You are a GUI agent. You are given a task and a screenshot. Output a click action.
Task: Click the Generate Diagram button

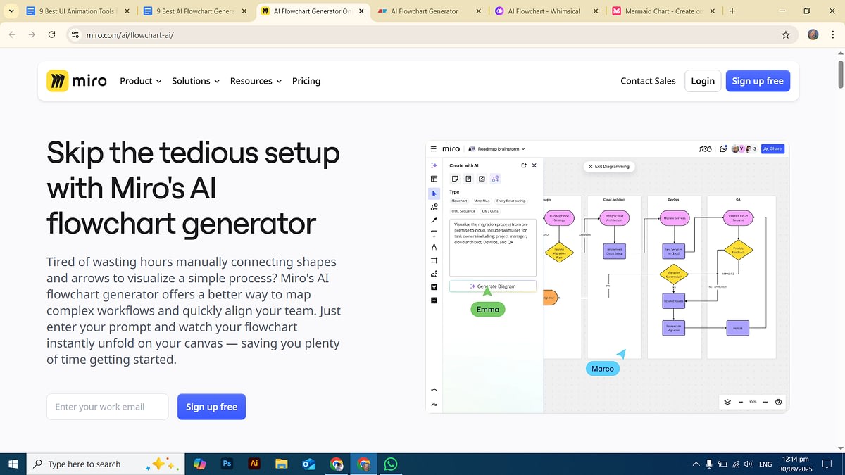click(x=493, y=286)
